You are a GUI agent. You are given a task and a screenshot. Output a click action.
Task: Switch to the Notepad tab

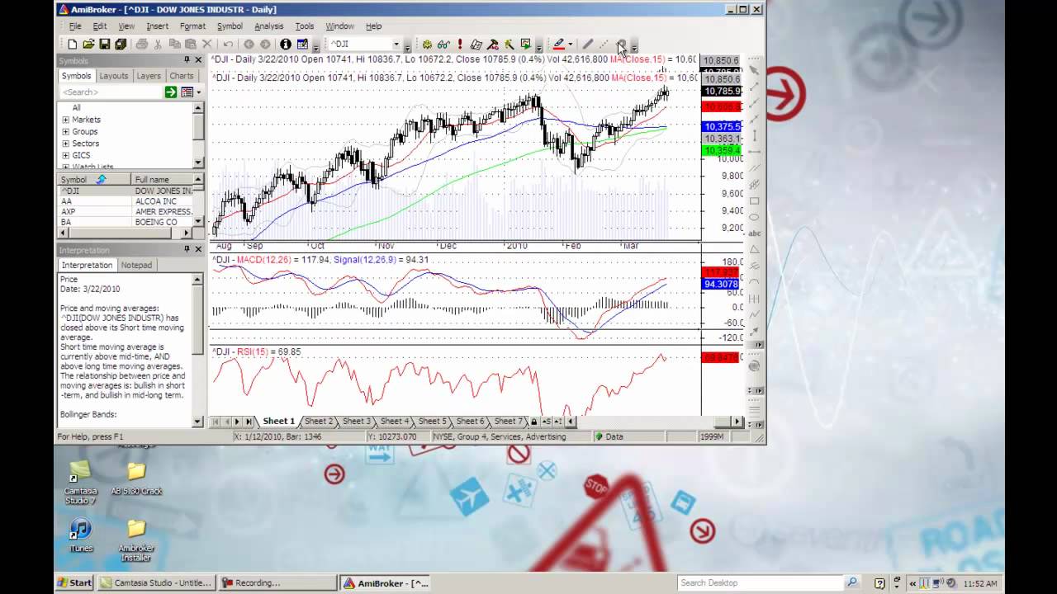click(x=136, y=265)
